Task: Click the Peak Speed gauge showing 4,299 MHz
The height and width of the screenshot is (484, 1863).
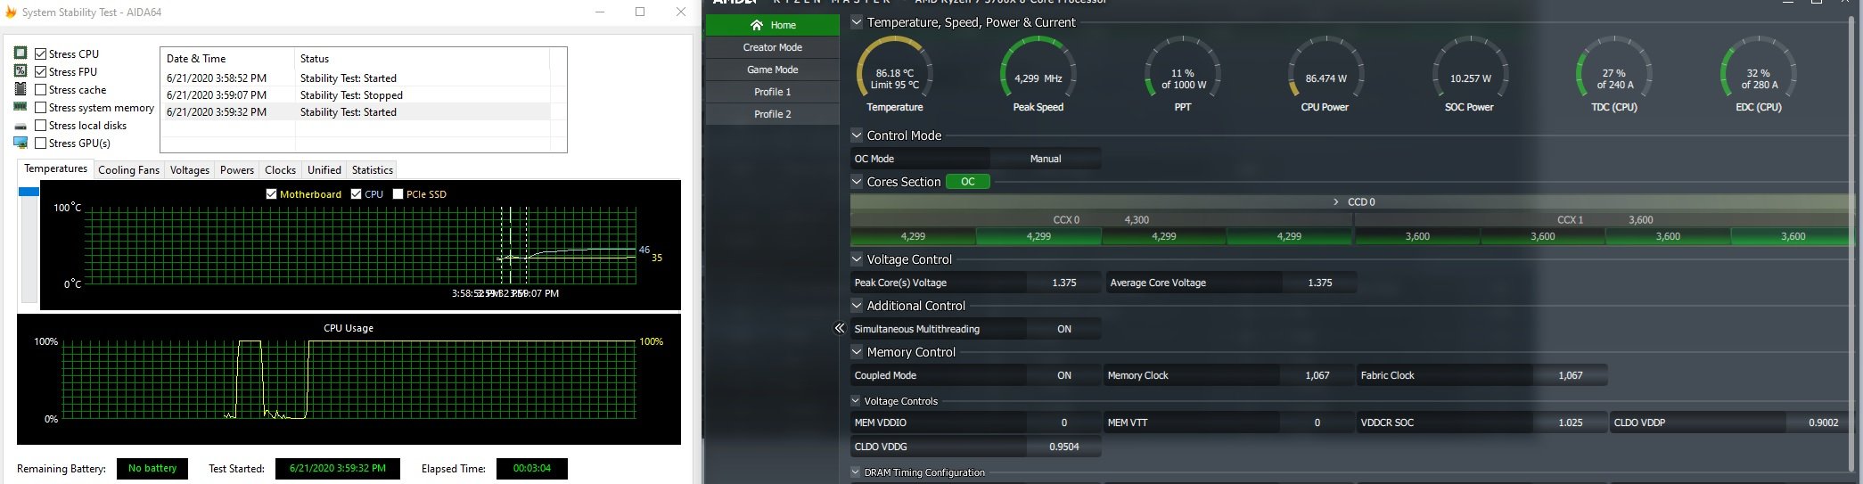Action: coord(1038,73)
